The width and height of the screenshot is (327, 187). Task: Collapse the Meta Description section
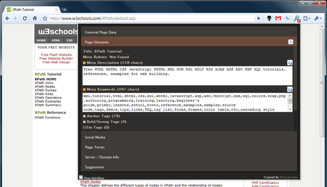(x=84, y=63)
